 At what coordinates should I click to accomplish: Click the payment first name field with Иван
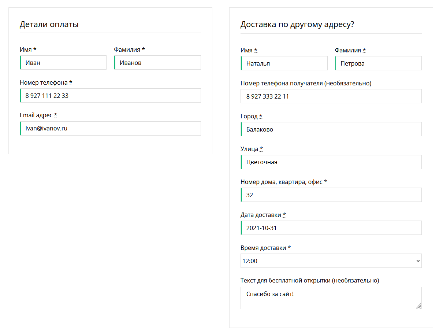pyautogui.click(x=63, y=63)
